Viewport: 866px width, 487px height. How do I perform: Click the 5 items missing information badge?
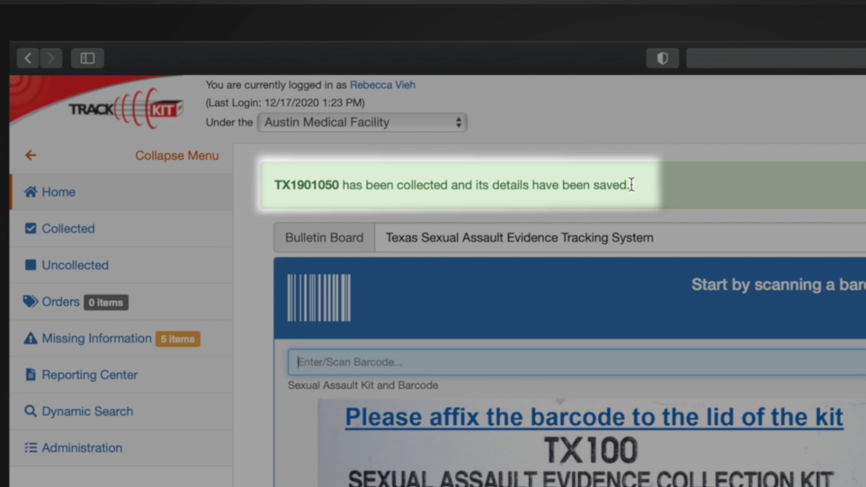178,339
